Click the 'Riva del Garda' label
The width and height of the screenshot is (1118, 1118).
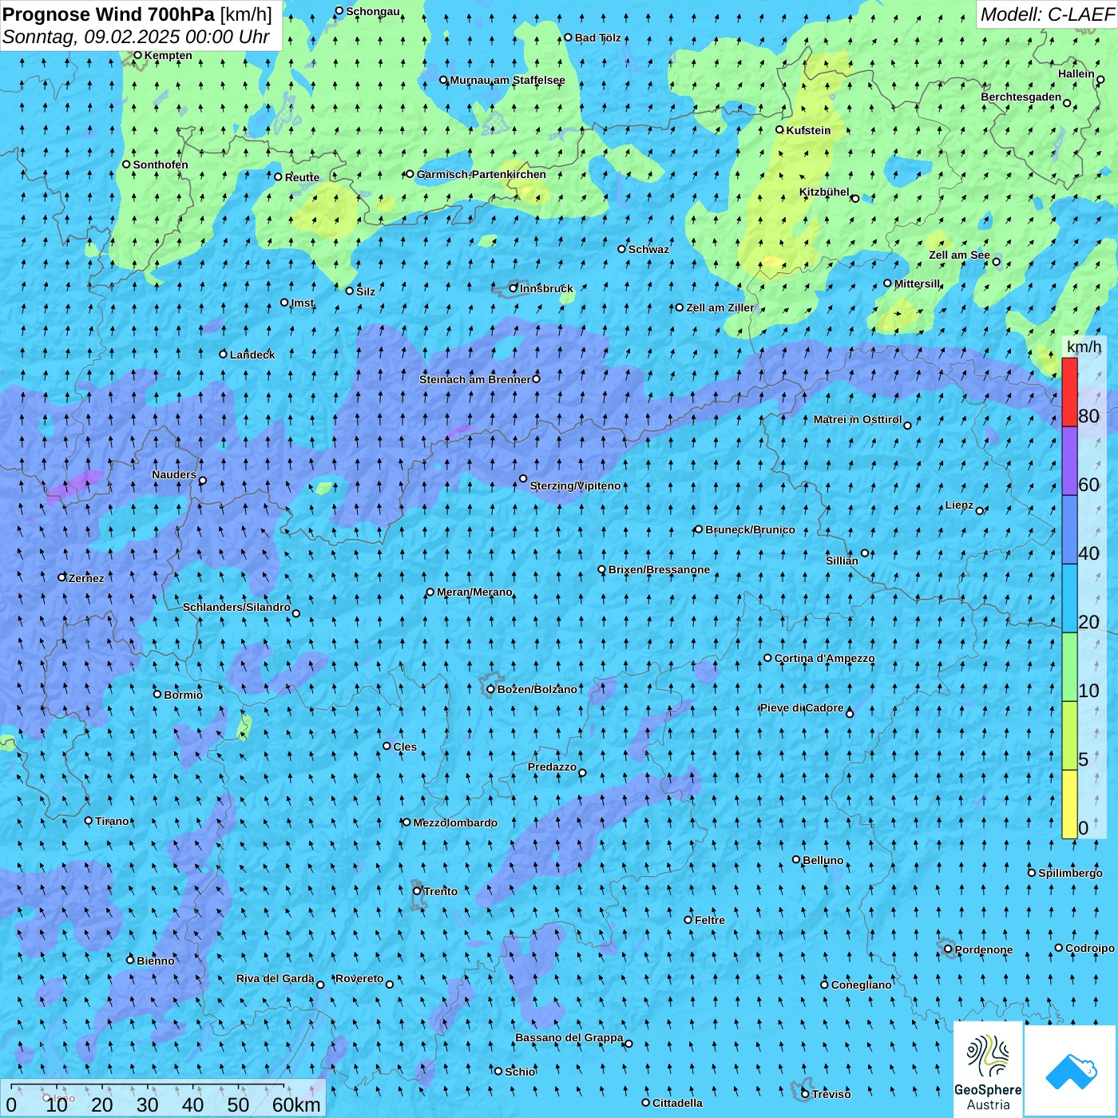pyautogui.click(x=276, y=978)
